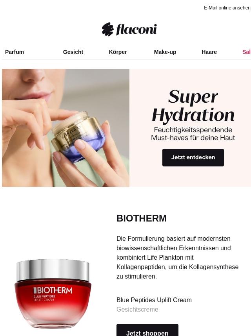Click the Jetzt entdecken button
251x336 pixels.
tap(193, 157)
